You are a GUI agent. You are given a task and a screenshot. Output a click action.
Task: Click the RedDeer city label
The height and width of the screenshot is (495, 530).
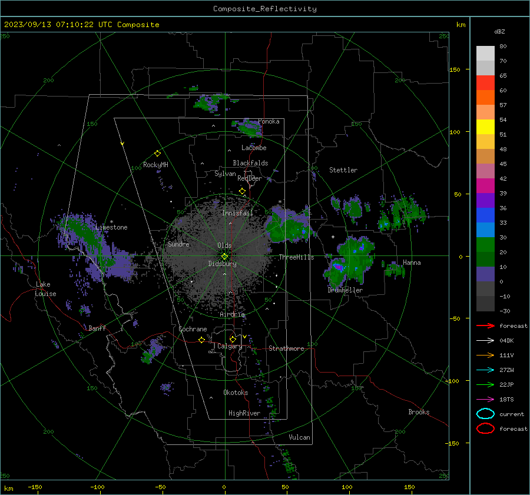250,178
